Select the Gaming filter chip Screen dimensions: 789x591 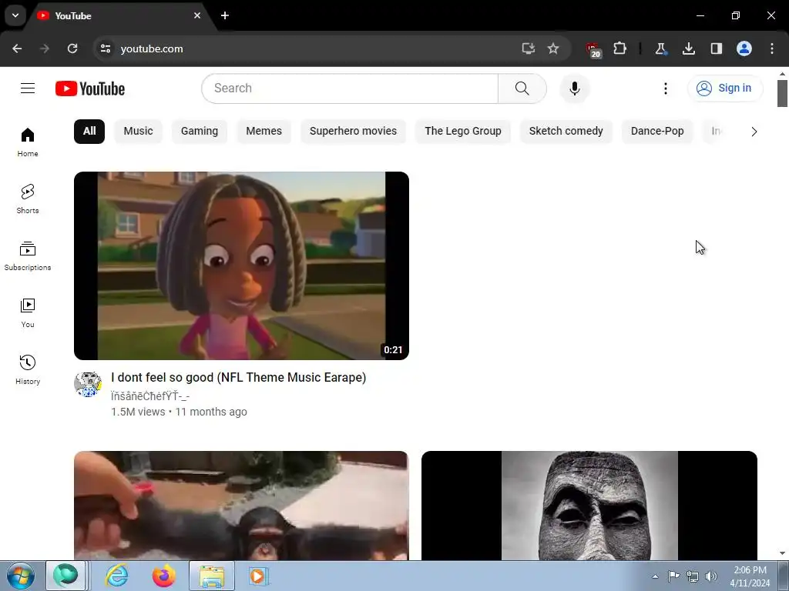[200, 131]
